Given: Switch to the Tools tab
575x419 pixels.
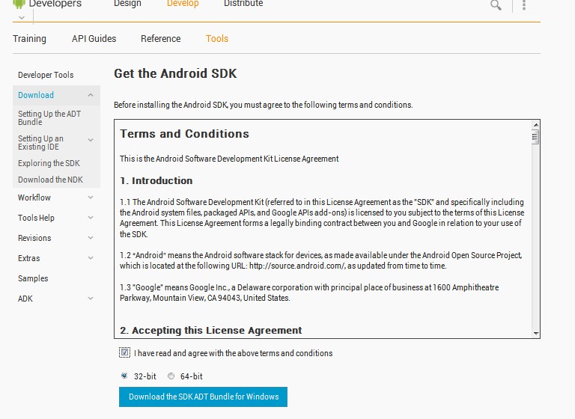Looking at the screenshot, I should pyautogui.click(x=217, y=38).
